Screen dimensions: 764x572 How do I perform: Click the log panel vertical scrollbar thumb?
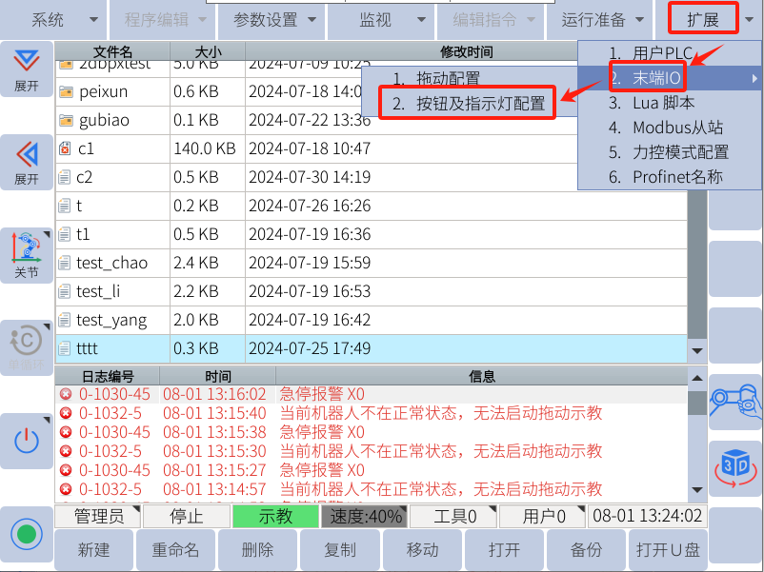(697, 404)
